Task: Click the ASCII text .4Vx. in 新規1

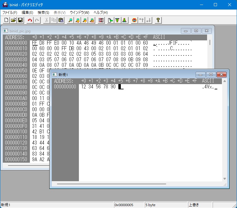Action: tap(208, 87)
